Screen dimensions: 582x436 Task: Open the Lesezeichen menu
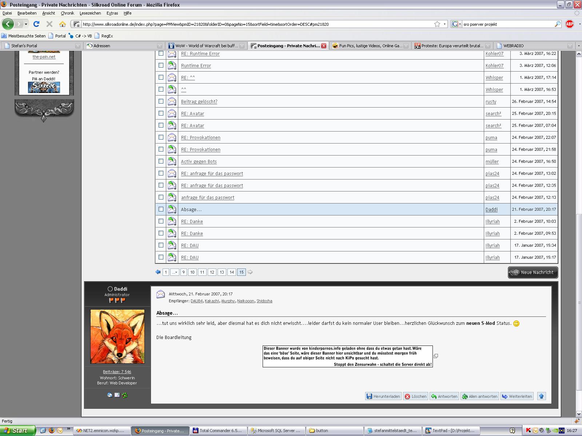click(90, 13)
